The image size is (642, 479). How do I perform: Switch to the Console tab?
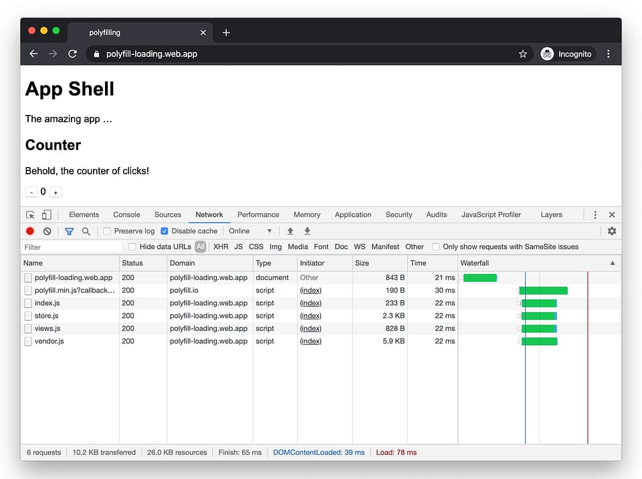tap(126, 215)
